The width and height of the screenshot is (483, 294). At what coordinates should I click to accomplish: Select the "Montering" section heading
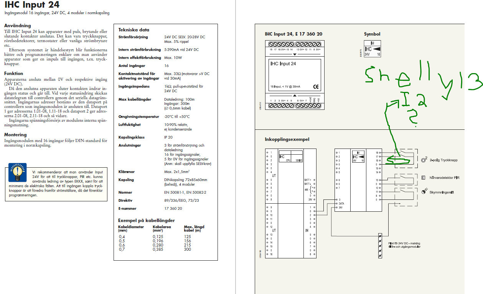click(15, 135)
